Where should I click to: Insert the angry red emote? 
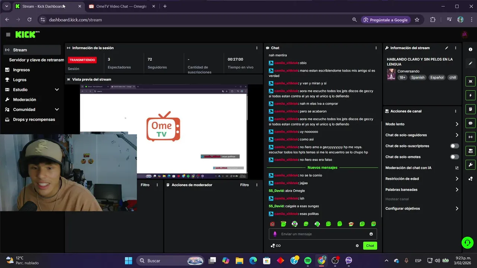coord(272,224)
